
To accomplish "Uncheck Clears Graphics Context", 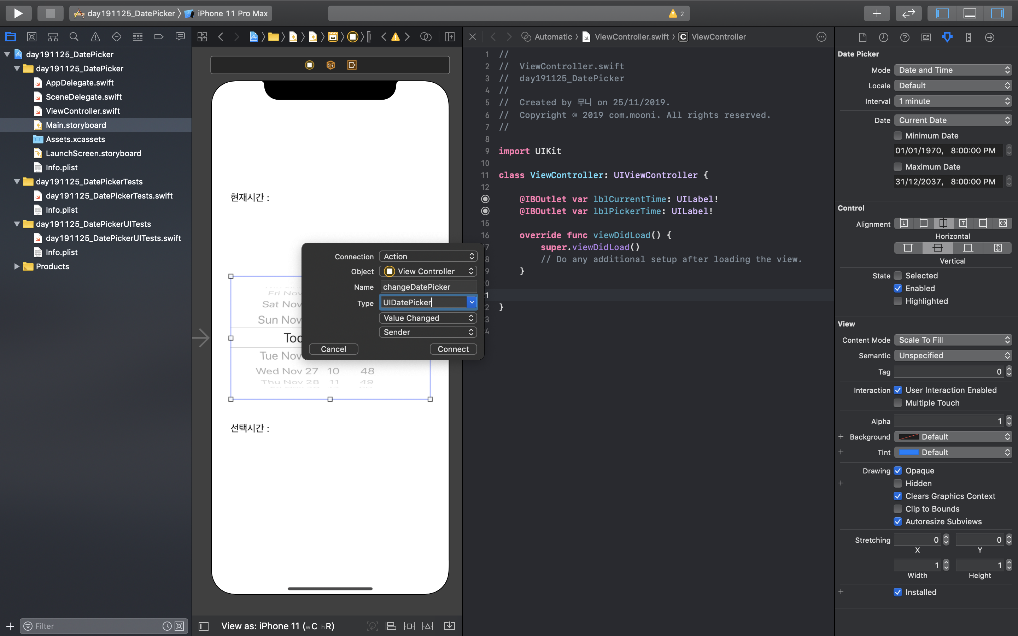I will tap(898, 496).
